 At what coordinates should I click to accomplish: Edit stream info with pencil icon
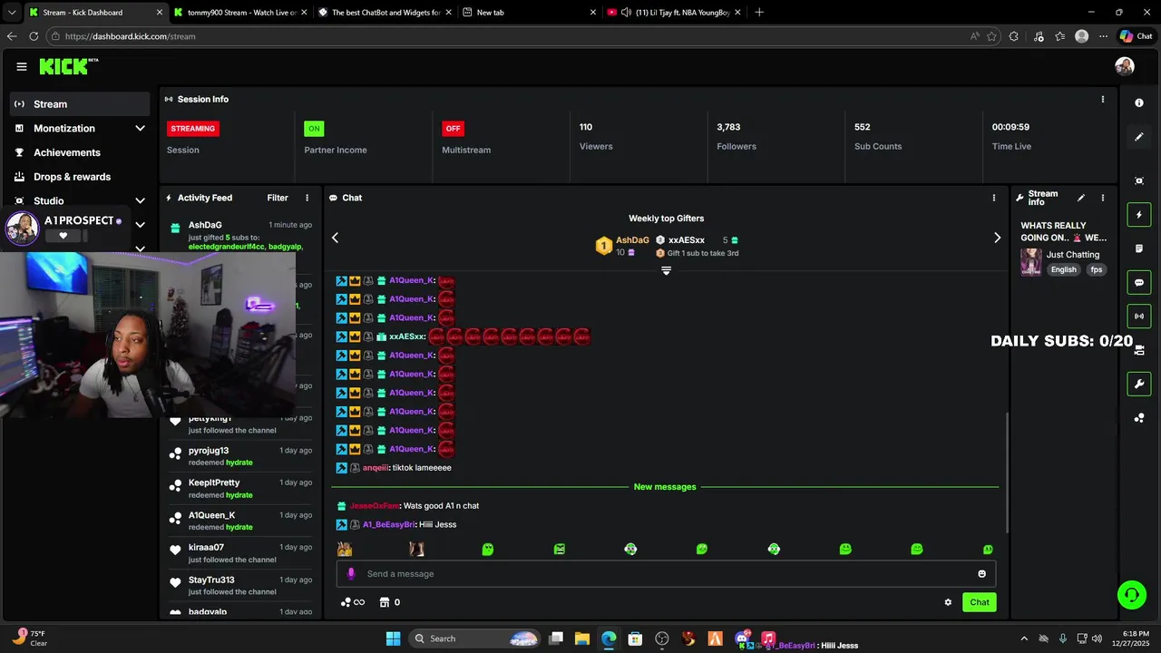click(1080, 198)
